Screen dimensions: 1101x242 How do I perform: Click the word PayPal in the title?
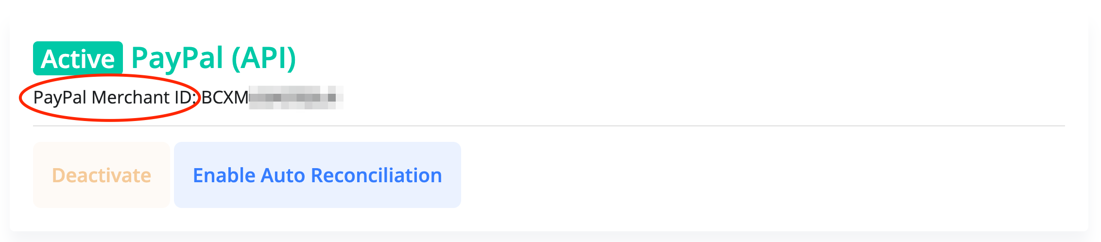pyautogui.click(x=177, y=58)
